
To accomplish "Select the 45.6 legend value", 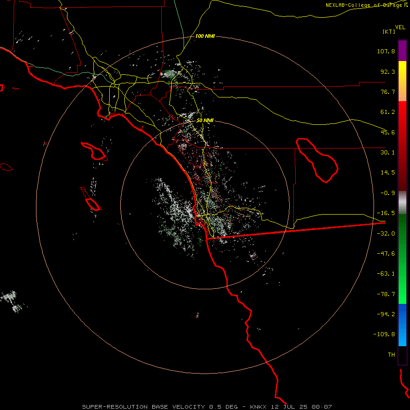I will (388, 132).
